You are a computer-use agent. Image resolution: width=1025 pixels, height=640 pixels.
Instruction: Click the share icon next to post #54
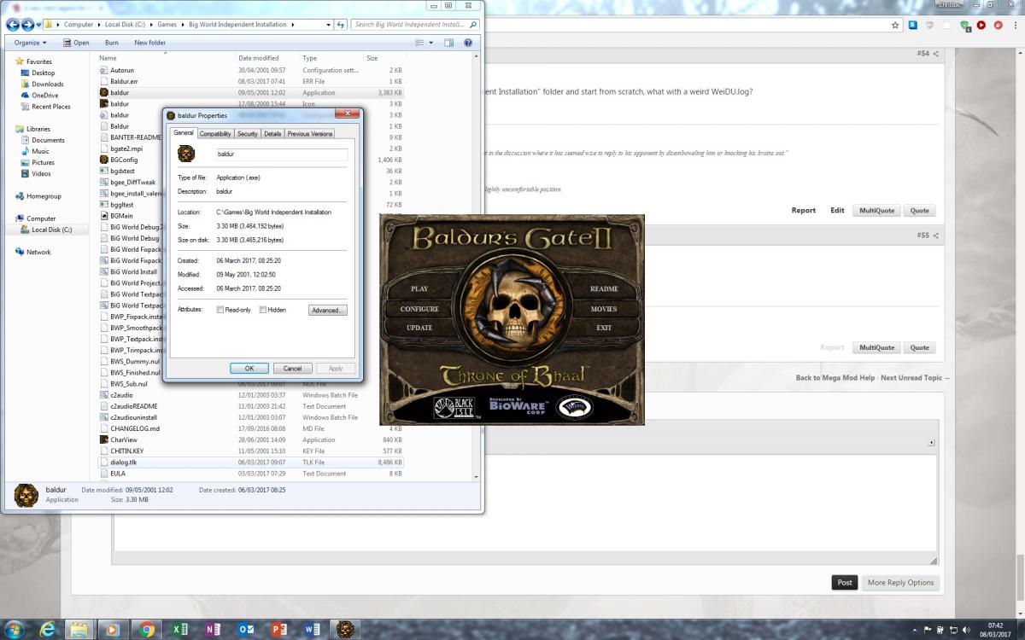coord(936,54)
